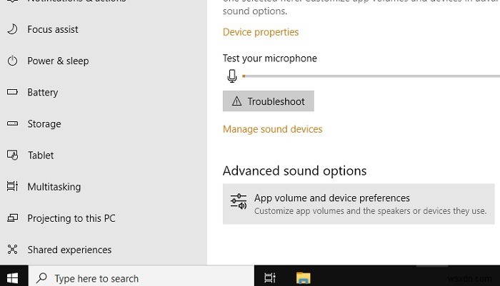Click the microphone test level bar
Screen dimensions: 500x286
(x=371, y=76)
